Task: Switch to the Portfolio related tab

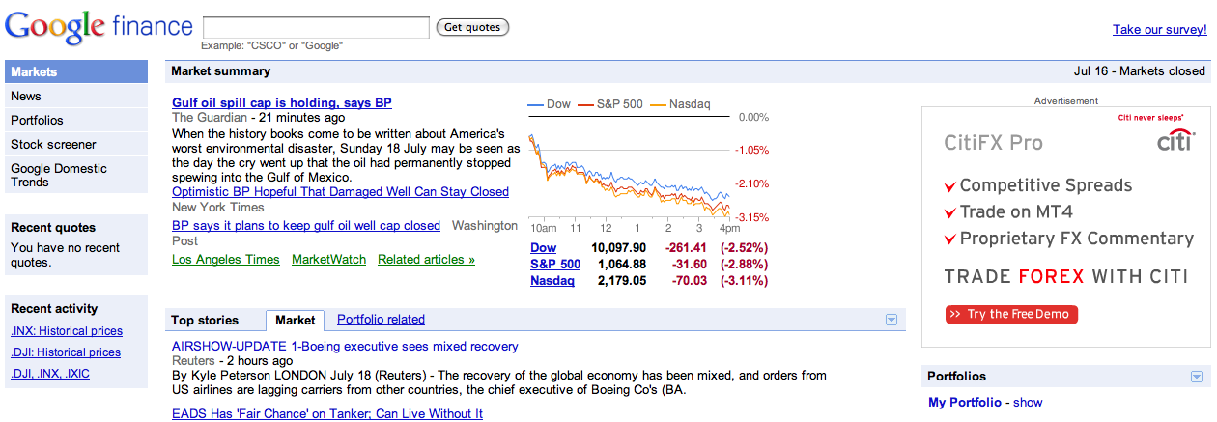Action: click(x=381, y=320)
